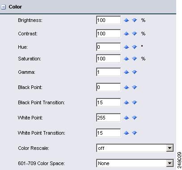
Task: Click the Gamma input field
Action: [109, 72]
